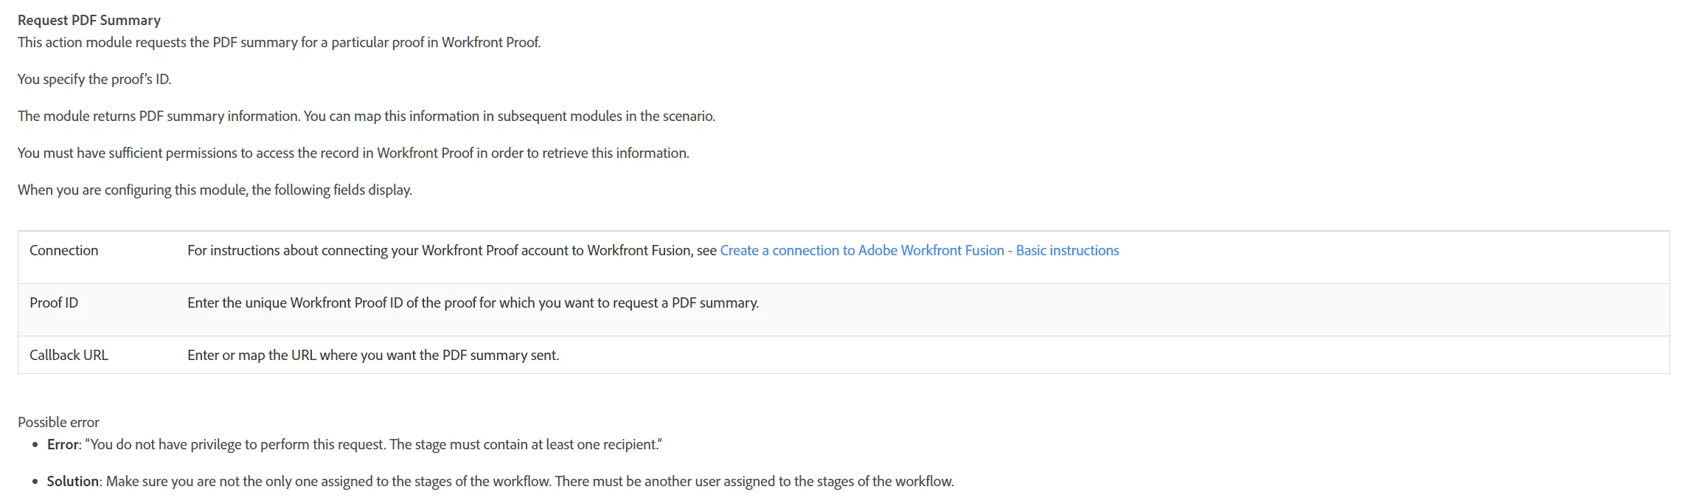This screenshot has width=1685, height=498.
Task: Click the solution text about stages of the workflow
Action: 530,482
